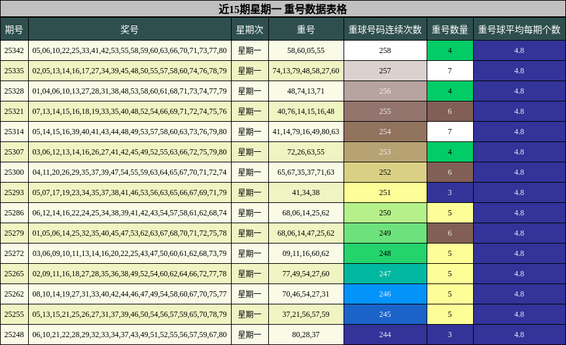This screenshot has height=345, width=566.
Task: Select issue number 25279
Action: point(14,233)
